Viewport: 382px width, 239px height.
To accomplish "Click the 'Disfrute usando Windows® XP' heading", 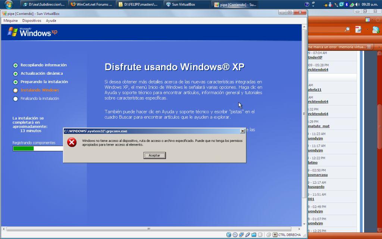I will 175,67.
